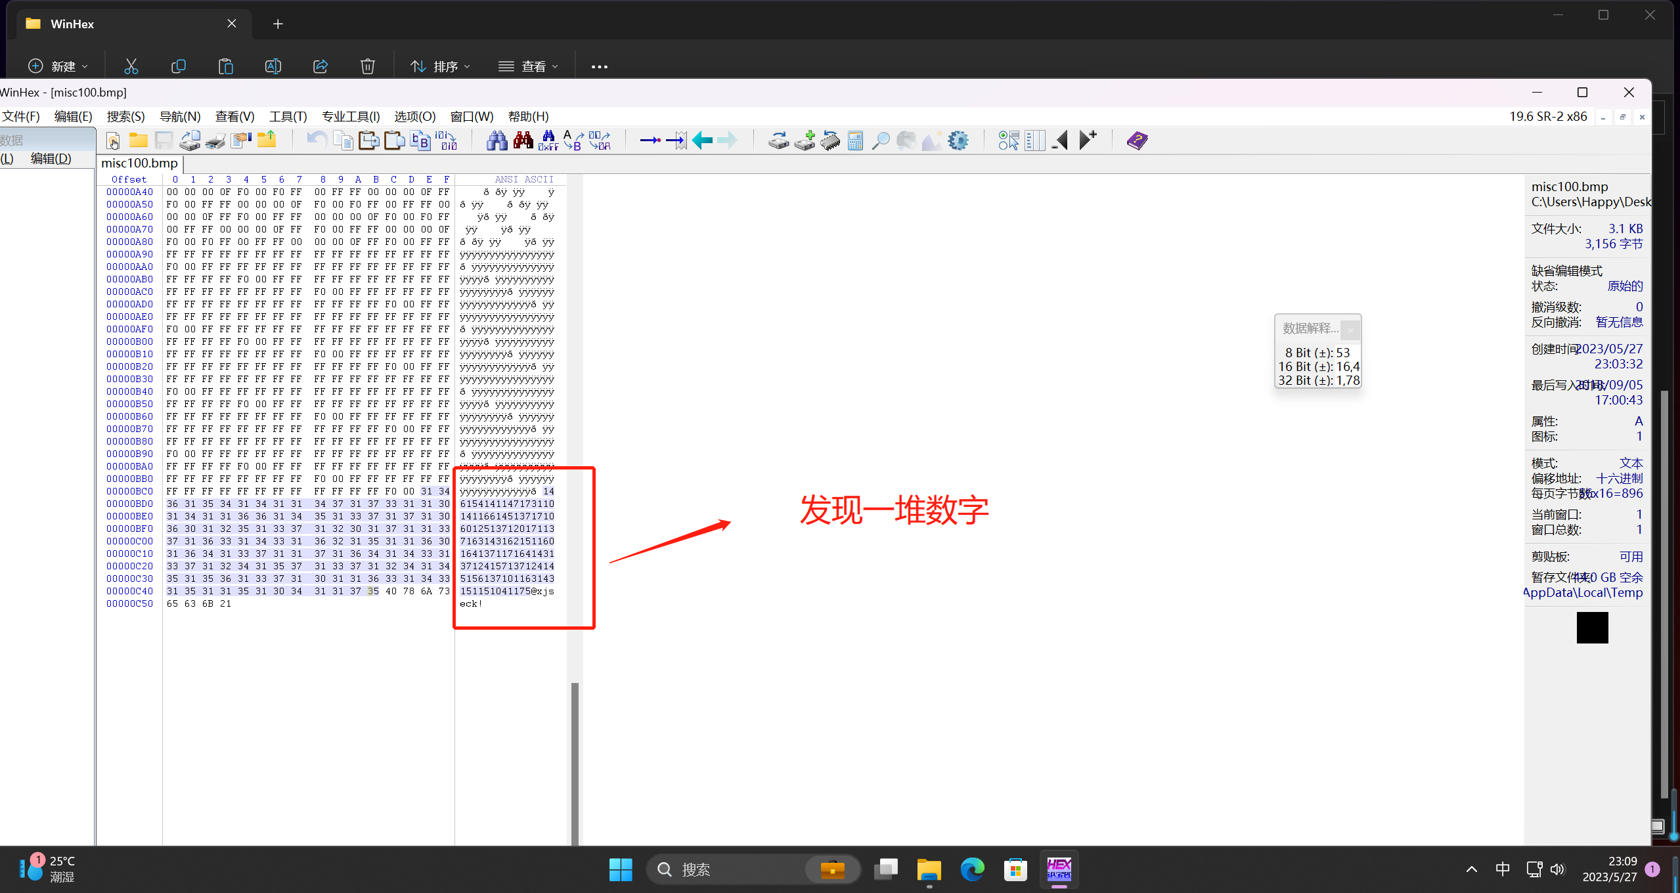
Task: Click the hex view vertical scrollbar thumb
Action: pyautogui.click(x=575, y=762)
